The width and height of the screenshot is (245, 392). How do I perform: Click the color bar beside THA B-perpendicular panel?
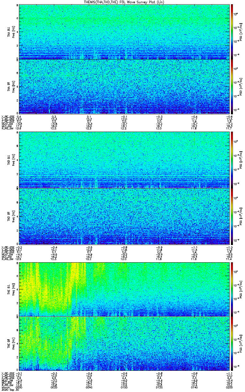coord(232,32)
